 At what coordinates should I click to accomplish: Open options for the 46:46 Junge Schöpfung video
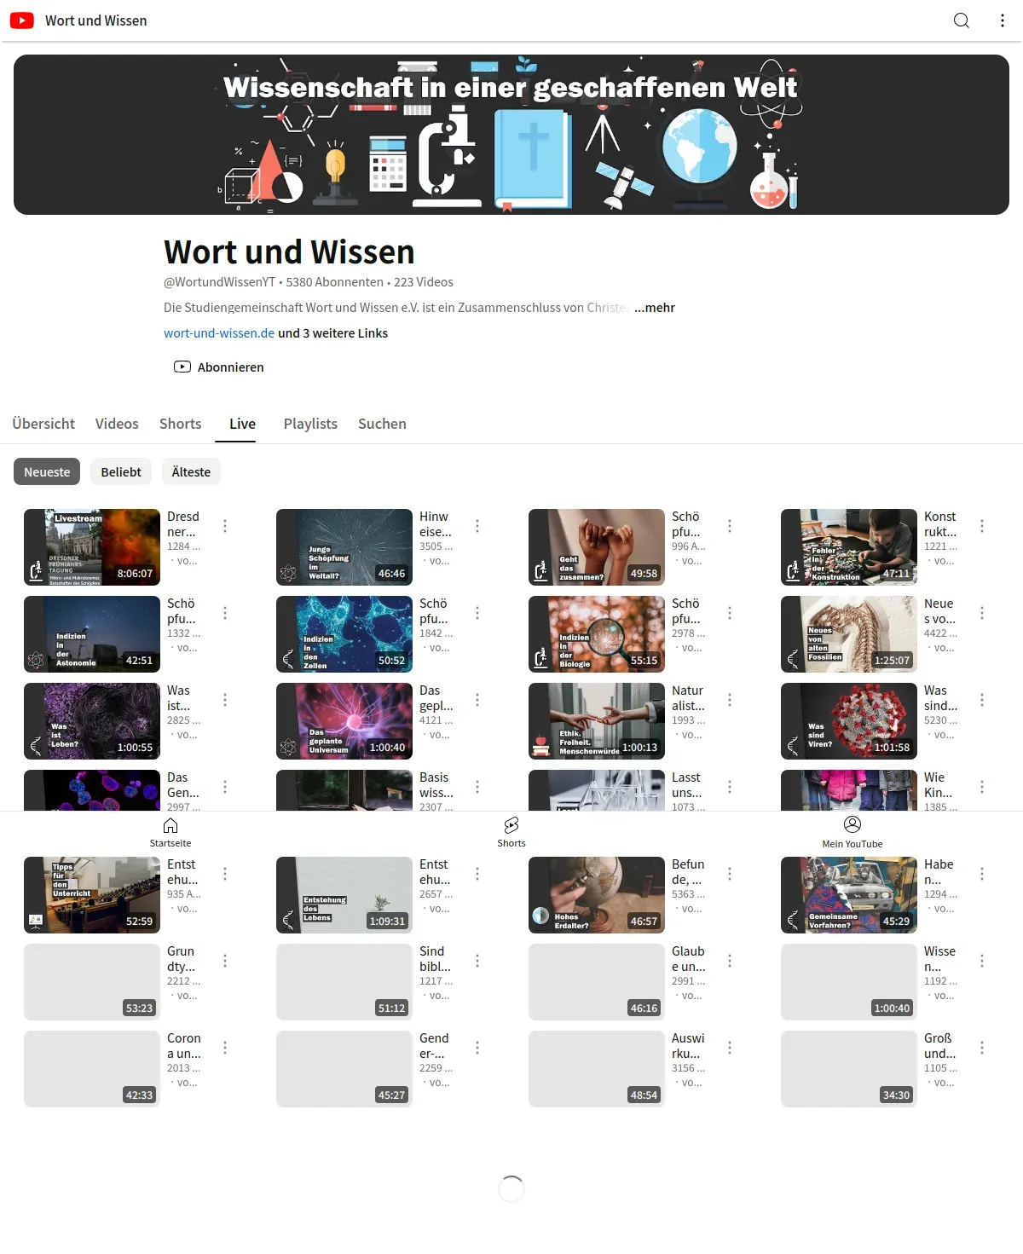(x=477, y=526)
